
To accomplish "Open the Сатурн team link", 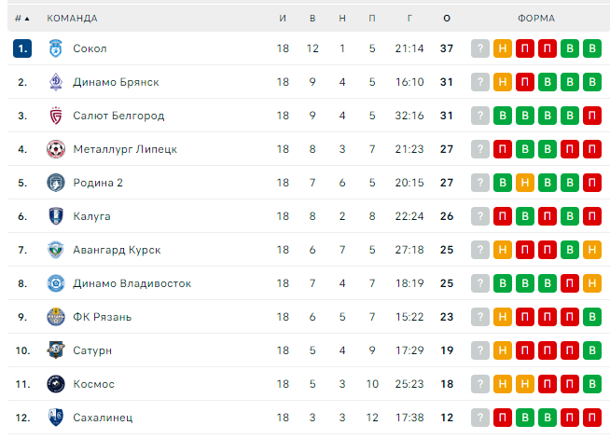I will click(x=92, y=350).
